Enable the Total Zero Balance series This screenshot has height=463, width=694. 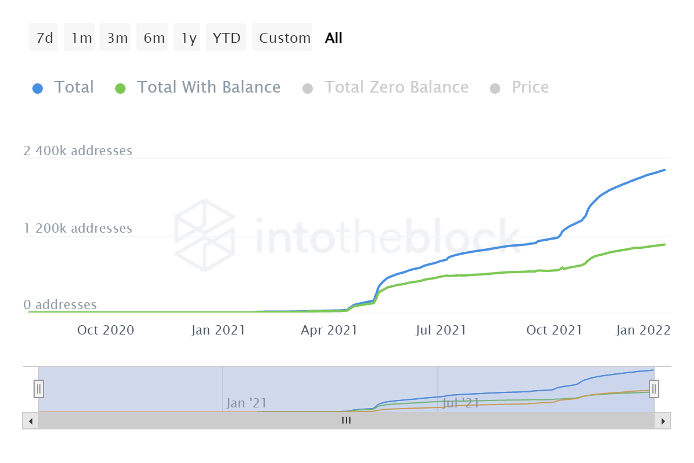point(396,87)
